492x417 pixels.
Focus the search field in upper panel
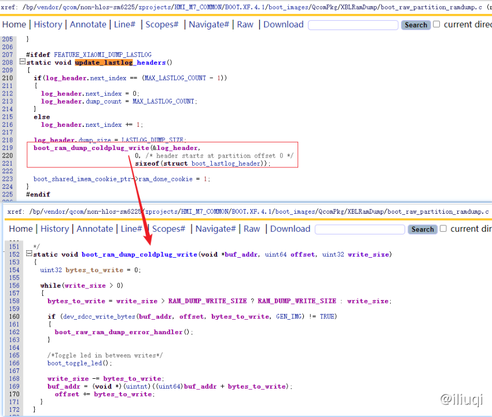(x=353, y=25)
